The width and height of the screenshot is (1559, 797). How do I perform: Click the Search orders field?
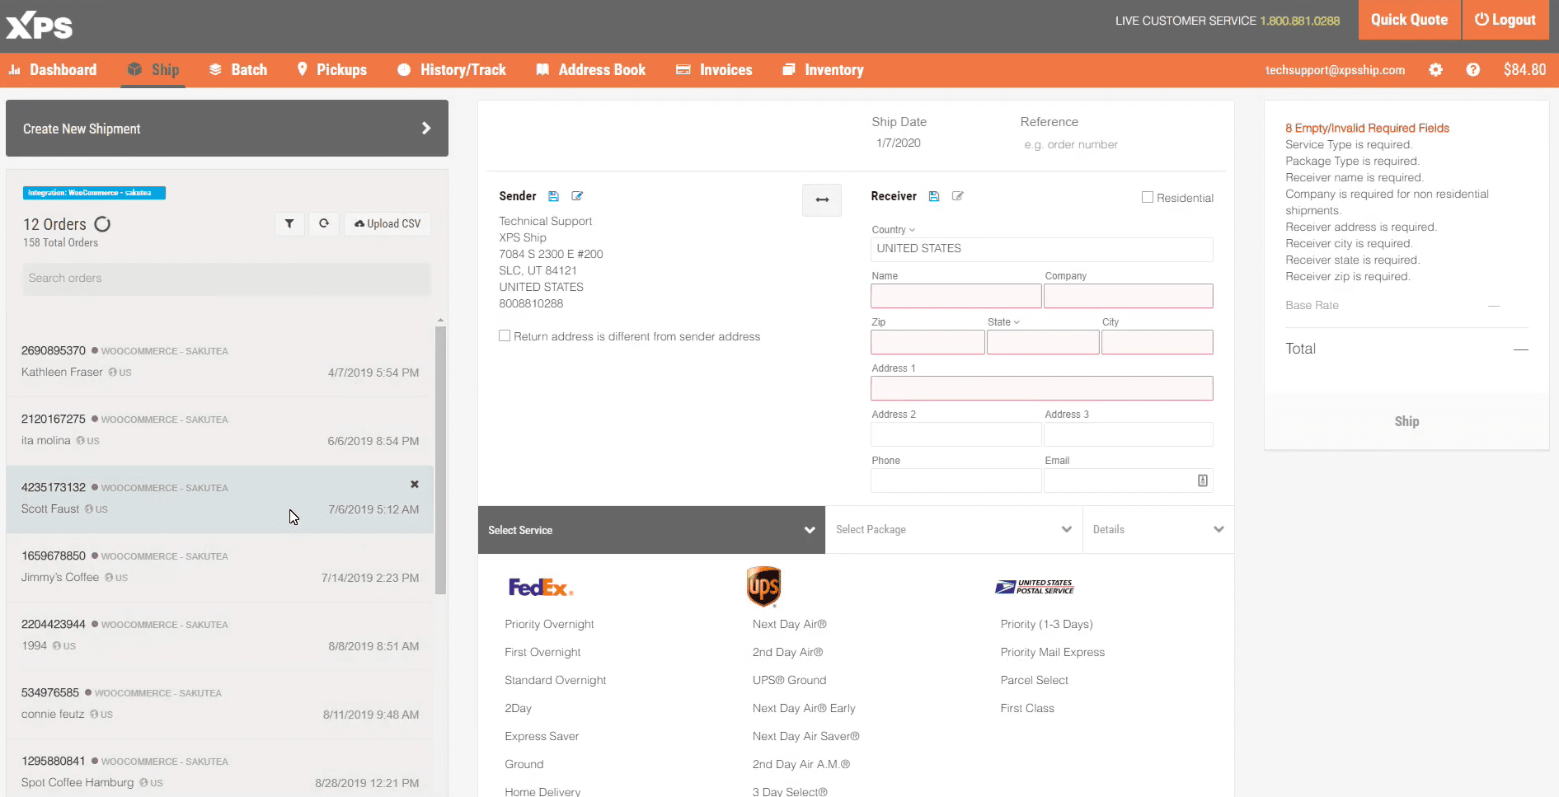(x=227, y=279)
